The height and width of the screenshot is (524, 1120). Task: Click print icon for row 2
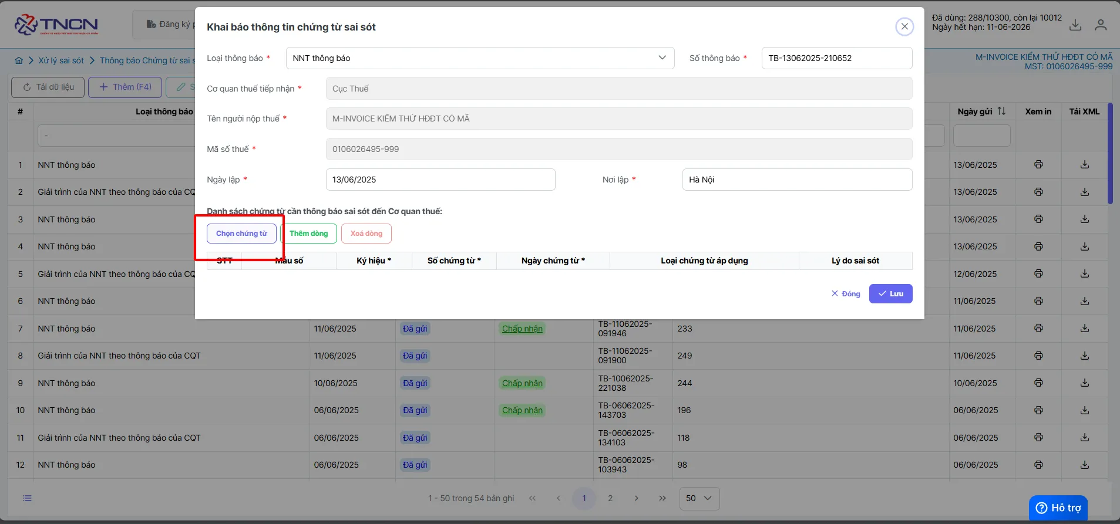point(1038,192)
